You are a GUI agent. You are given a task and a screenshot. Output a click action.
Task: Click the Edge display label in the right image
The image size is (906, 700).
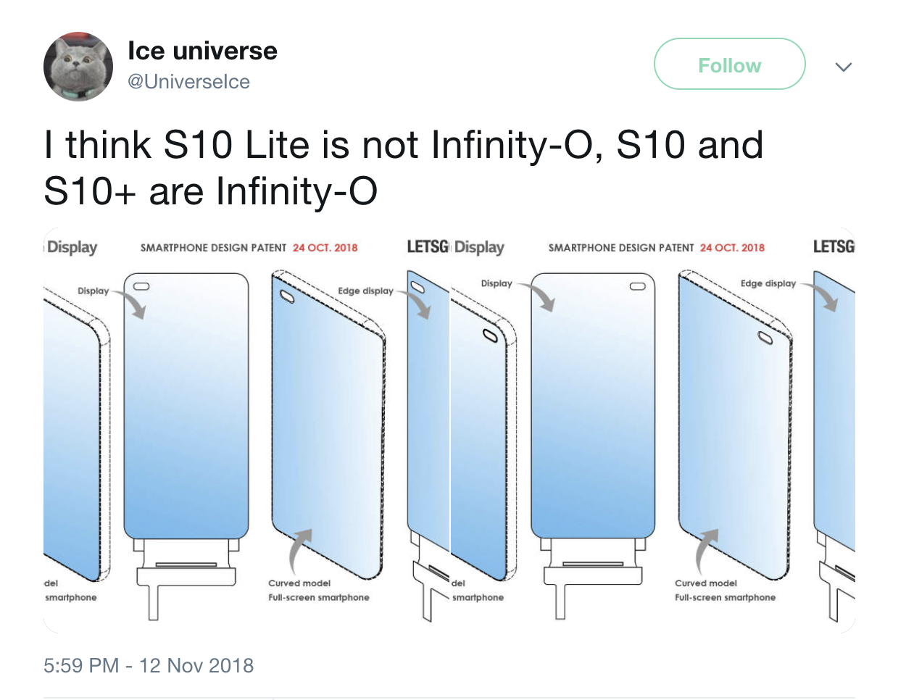pos(768,283)
